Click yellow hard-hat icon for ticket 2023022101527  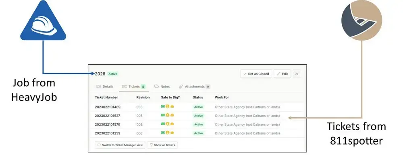[172, 115]
